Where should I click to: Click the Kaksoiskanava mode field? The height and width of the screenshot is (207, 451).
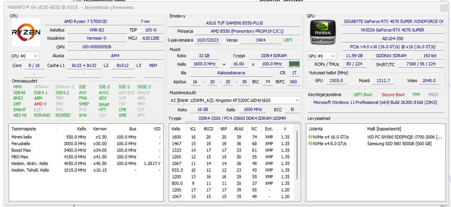tap(232, 73)
